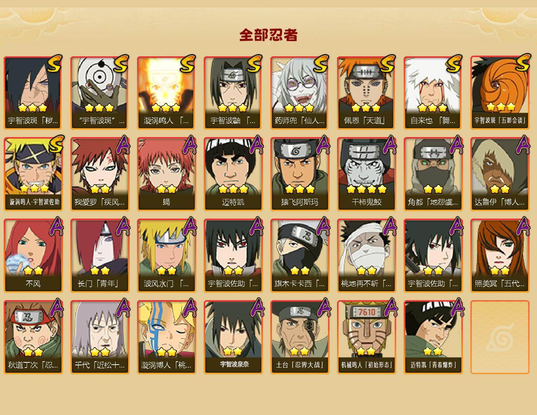
Task: Open the 干柿鬼鲛 four-star card
Action: pyautogui.click(x=366, y=174)
